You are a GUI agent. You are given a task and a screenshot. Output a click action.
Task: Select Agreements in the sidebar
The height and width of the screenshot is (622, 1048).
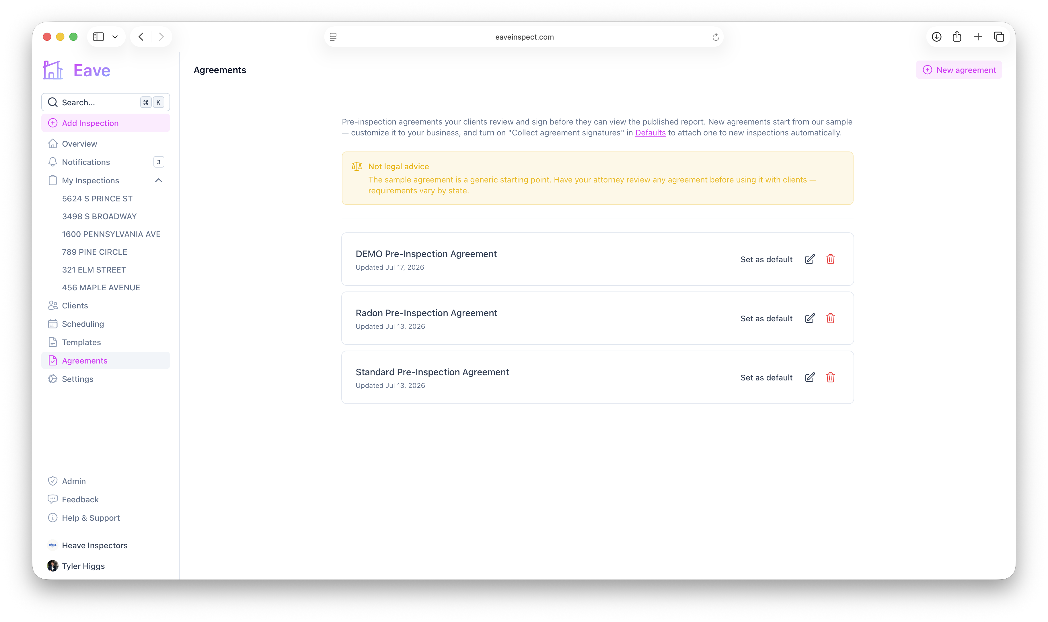[106, 360]
